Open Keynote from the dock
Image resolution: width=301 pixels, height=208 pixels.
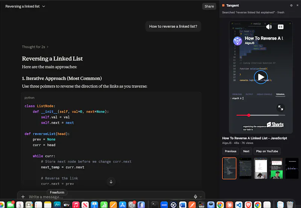(94, 205)
